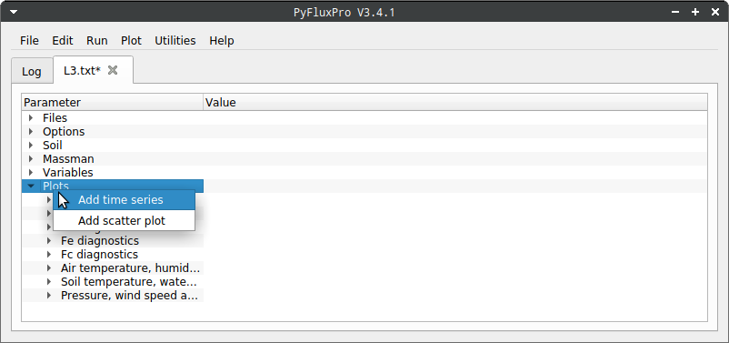Expand the Files tree section
Image resolution: width=729 pixels, height=343 pixels.
[x=31, y=118]
